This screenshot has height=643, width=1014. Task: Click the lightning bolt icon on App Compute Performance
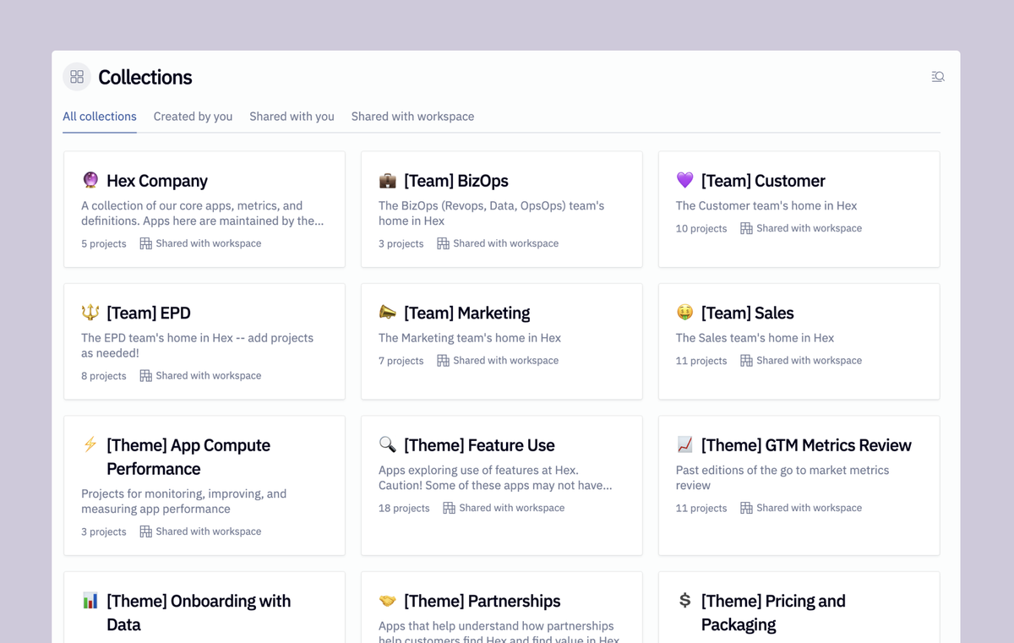point(90,444)
